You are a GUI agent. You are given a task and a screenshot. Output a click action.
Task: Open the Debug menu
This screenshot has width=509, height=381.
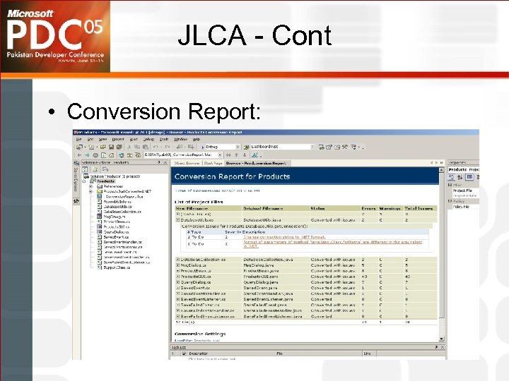[x=148, y=139]
